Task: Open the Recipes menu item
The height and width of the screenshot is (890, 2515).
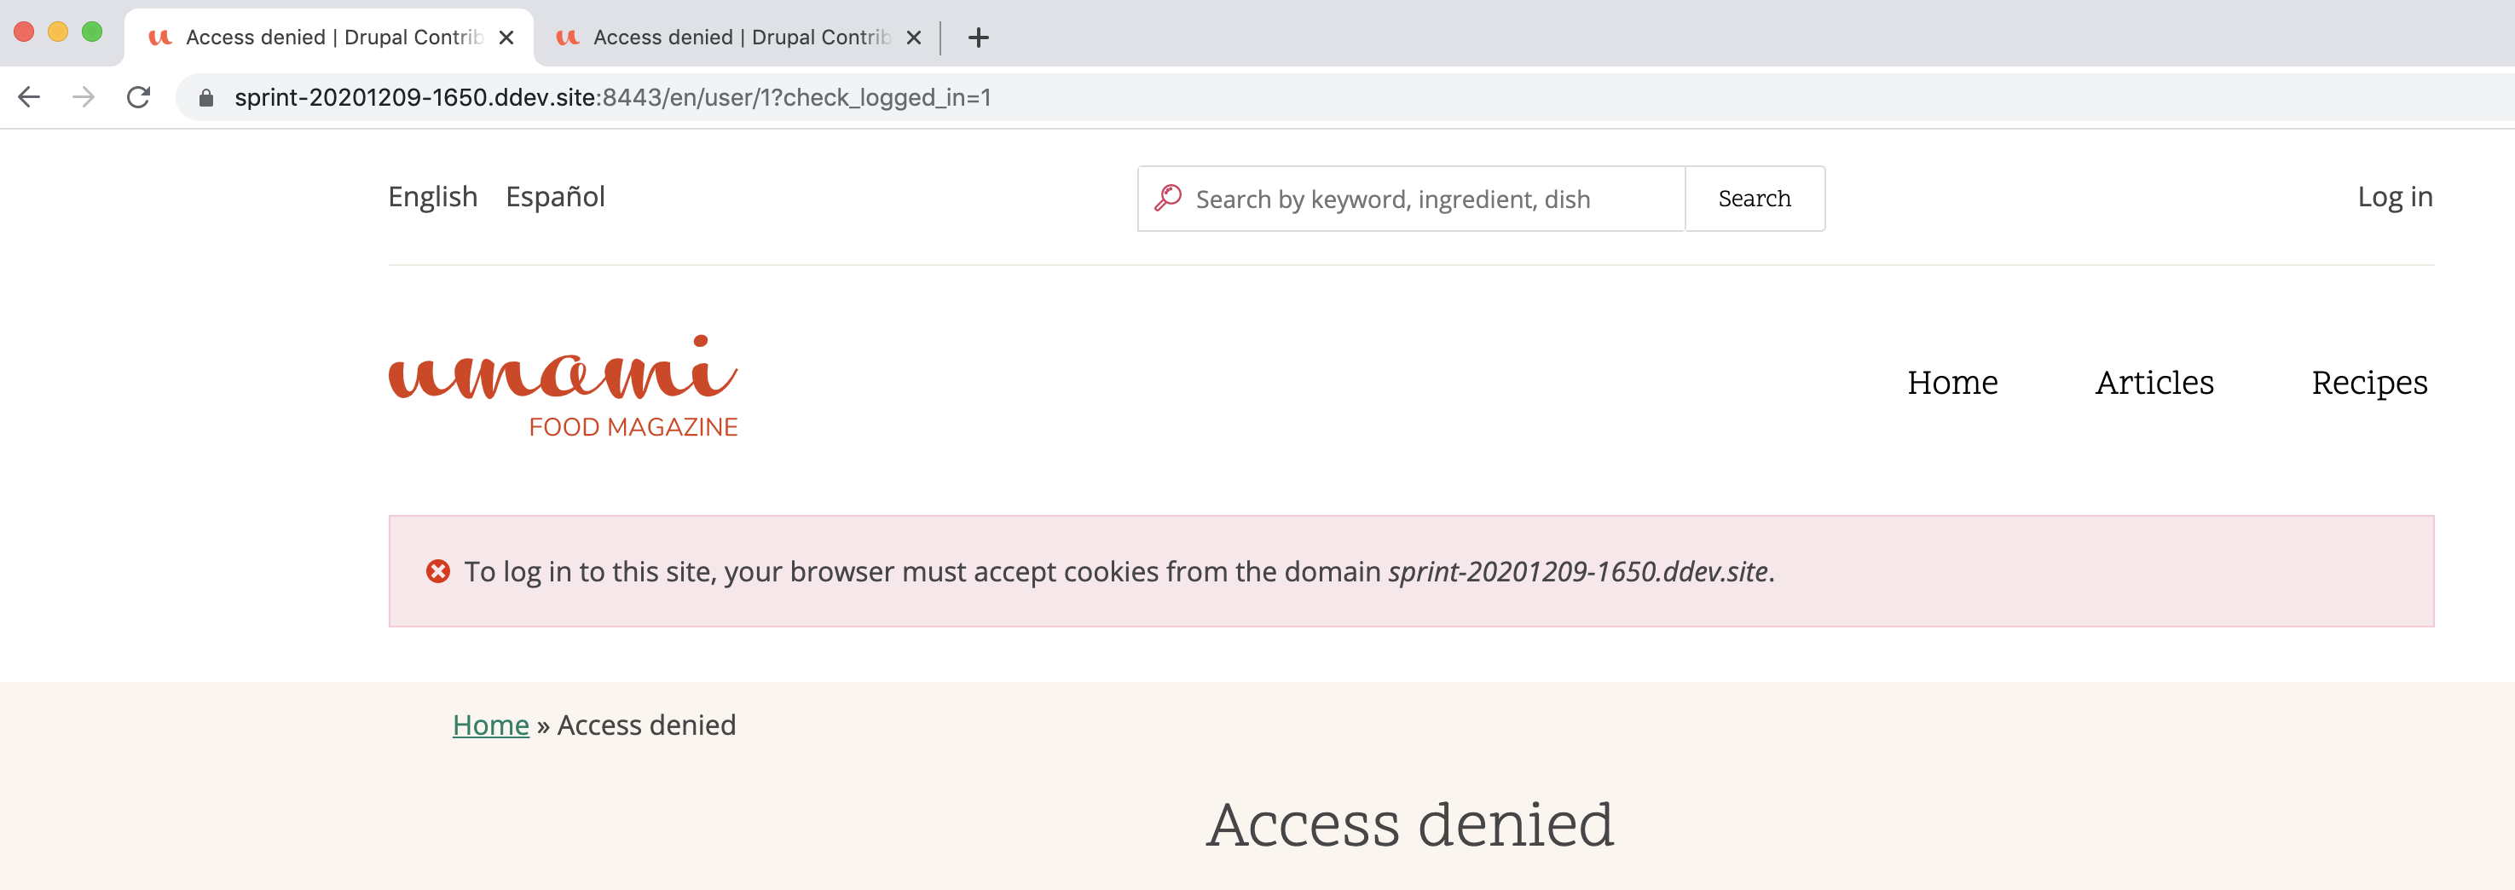Action: tap(2368, 382)
